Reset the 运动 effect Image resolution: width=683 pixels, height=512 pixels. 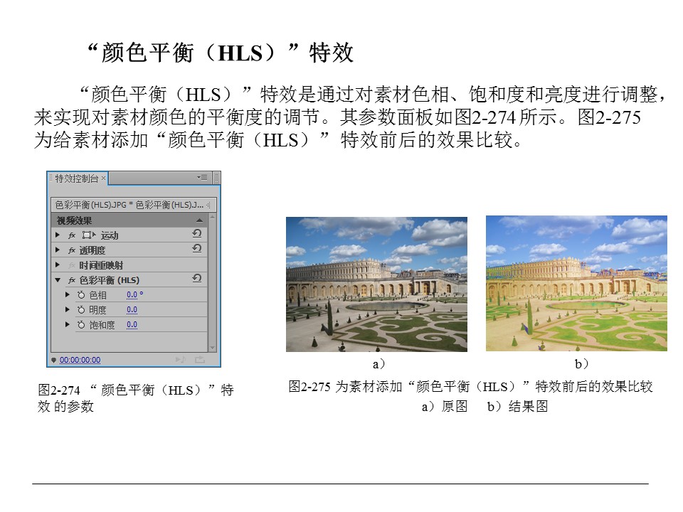click(x=197, y=234)
